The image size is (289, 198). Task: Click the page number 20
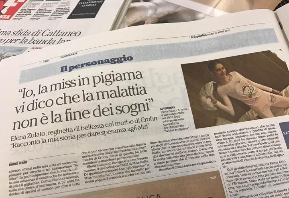coord(46,61)
